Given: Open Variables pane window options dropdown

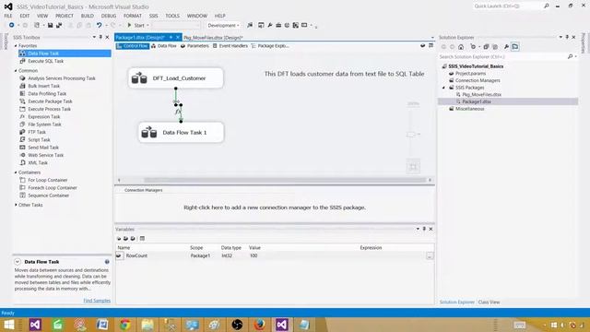Looking at the screenshot, I should click(x=418, y=229).
